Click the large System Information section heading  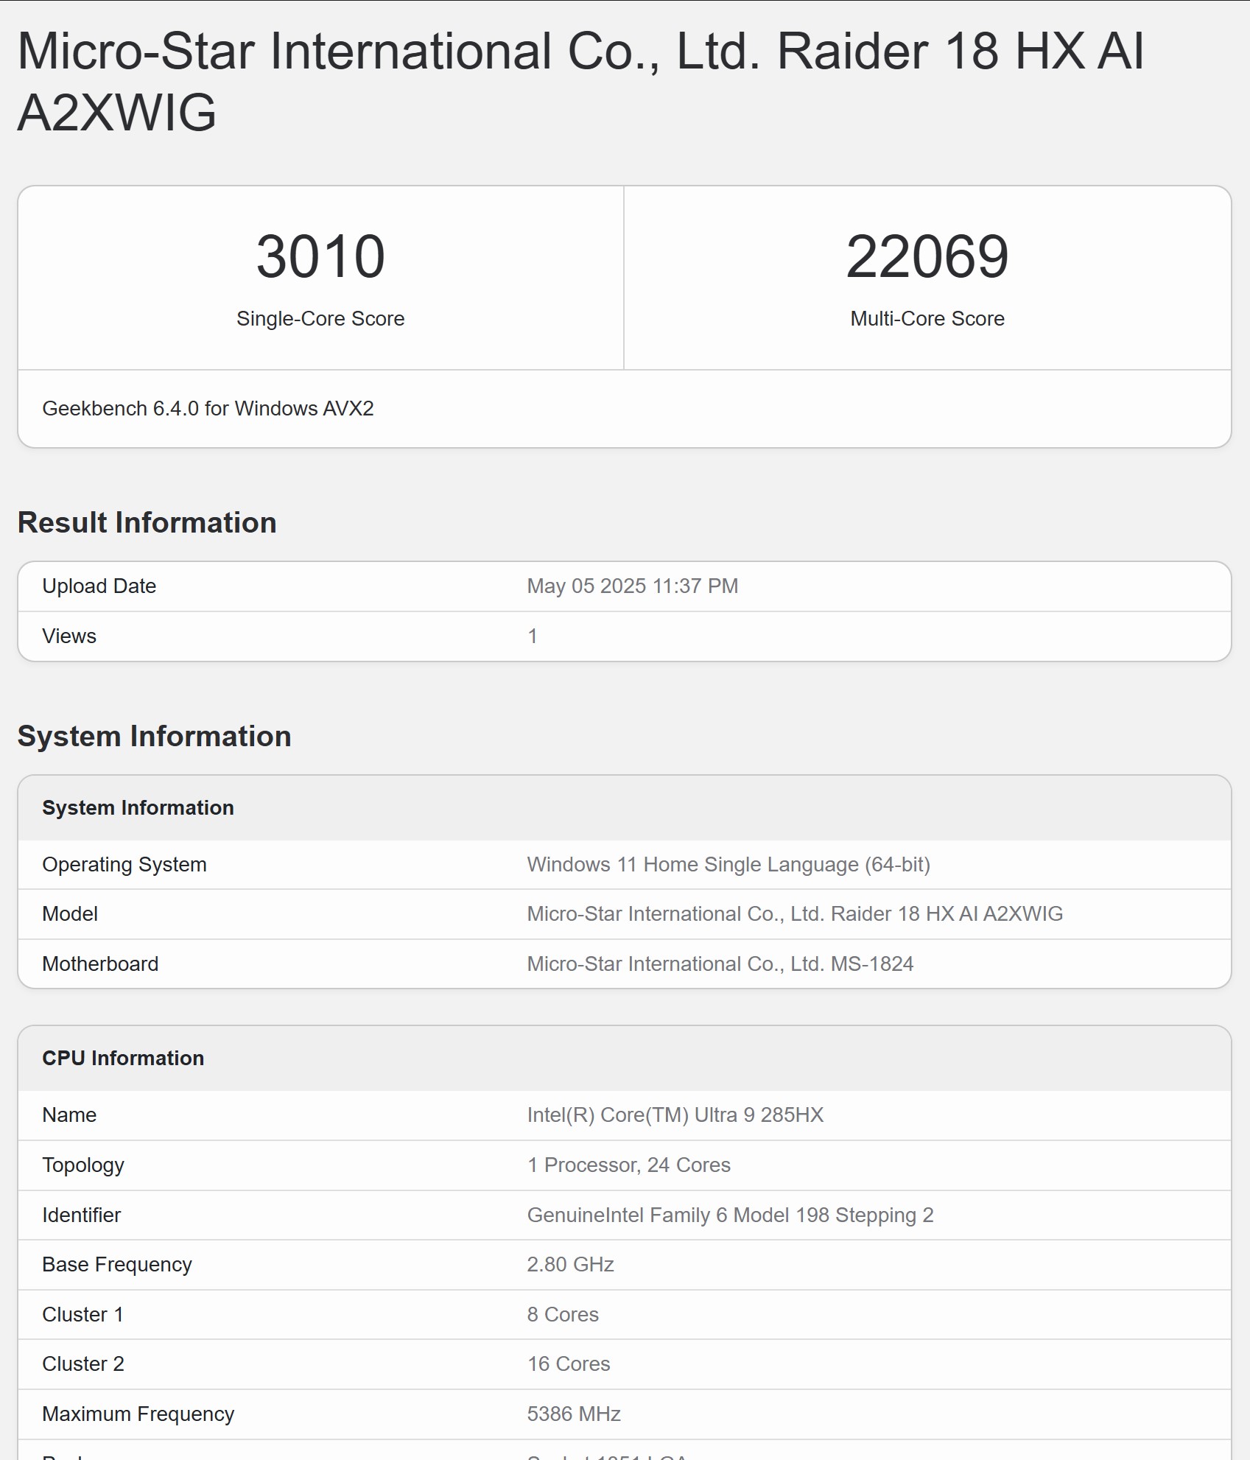pos(155,736)
